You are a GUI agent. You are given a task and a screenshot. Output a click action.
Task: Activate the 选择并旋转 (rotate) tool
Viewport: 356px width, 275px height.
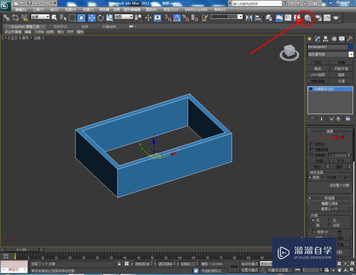(x=101, y=18)
